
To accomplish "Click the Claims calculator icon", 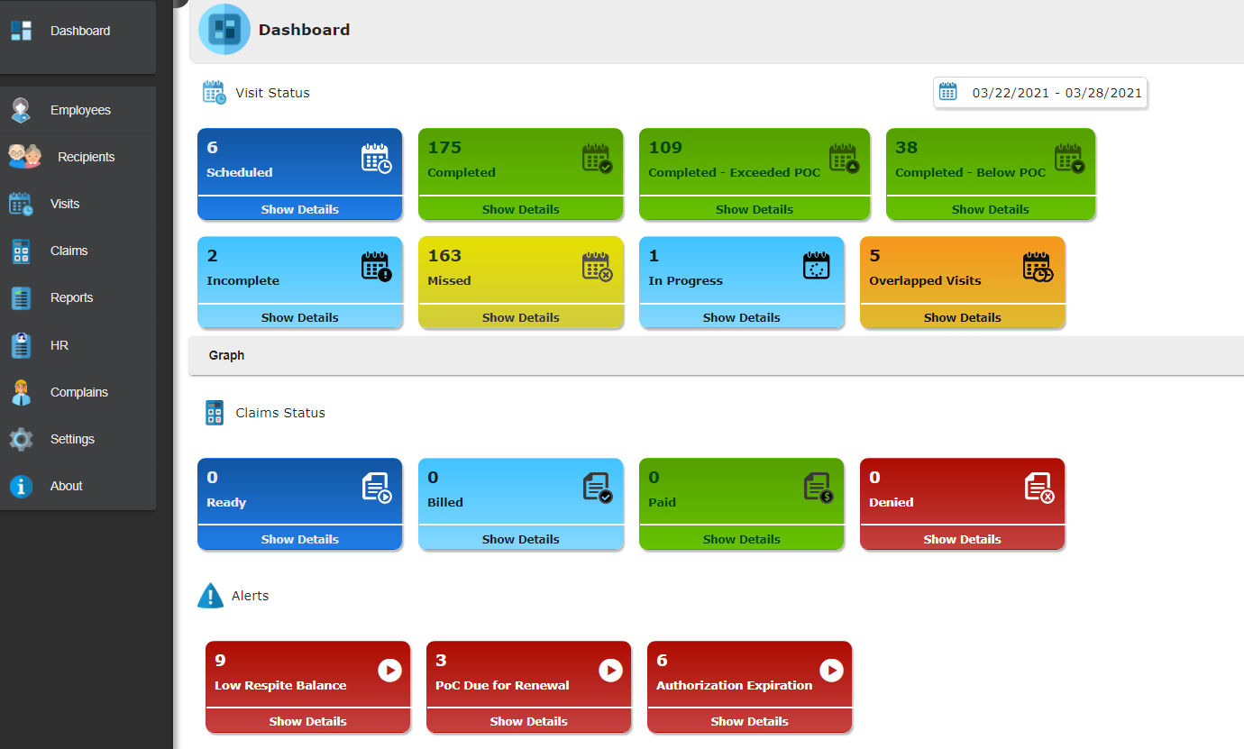I will (x=21, y=250).
